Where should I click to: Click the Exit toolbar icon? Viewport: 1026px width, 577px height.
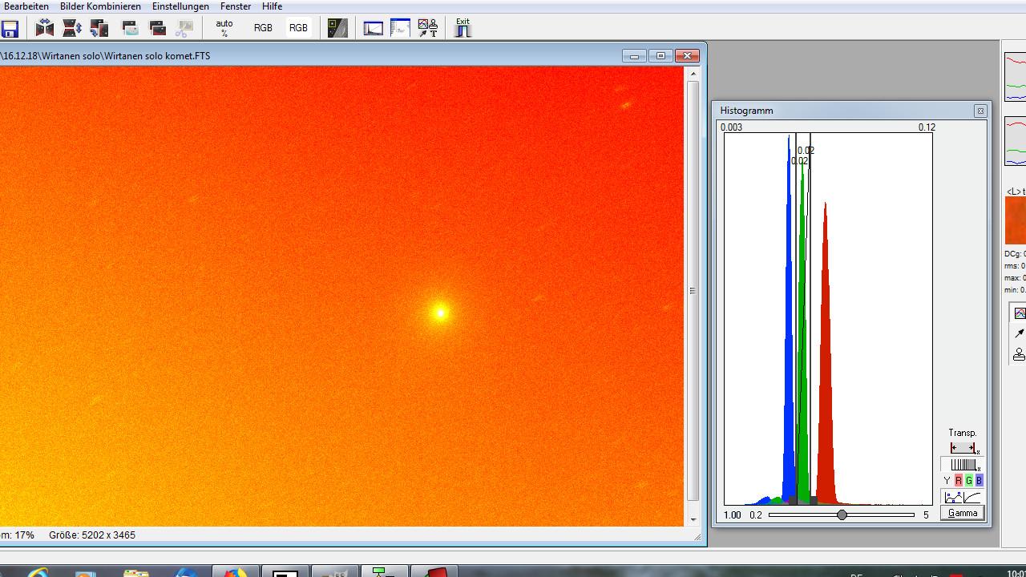point(463,28)
